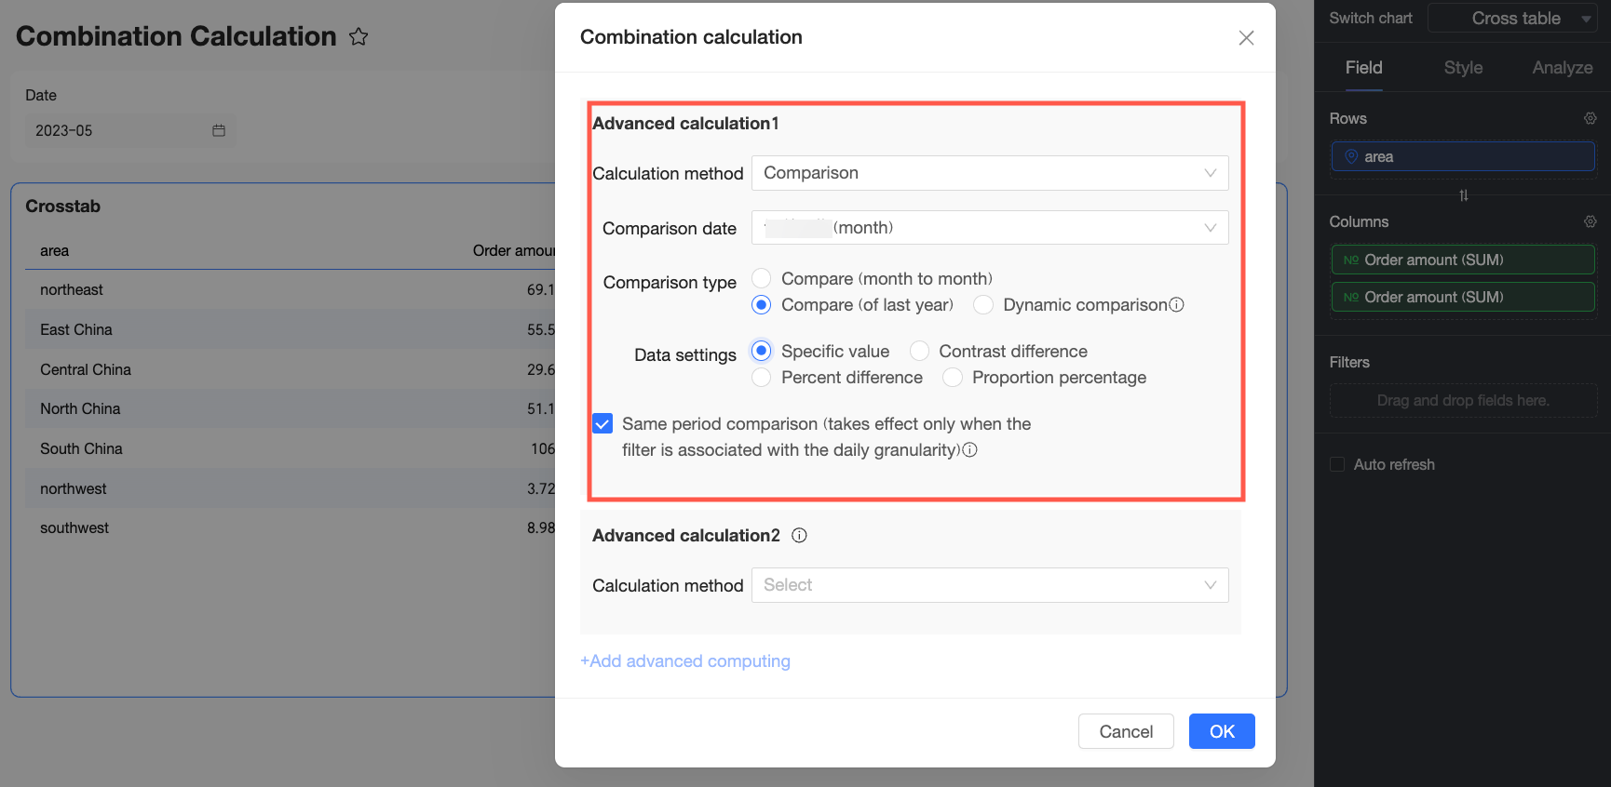Screen dimensions: 1611x787
Task: Click the Date input showing 2023-05
Action: coord(130,130)
